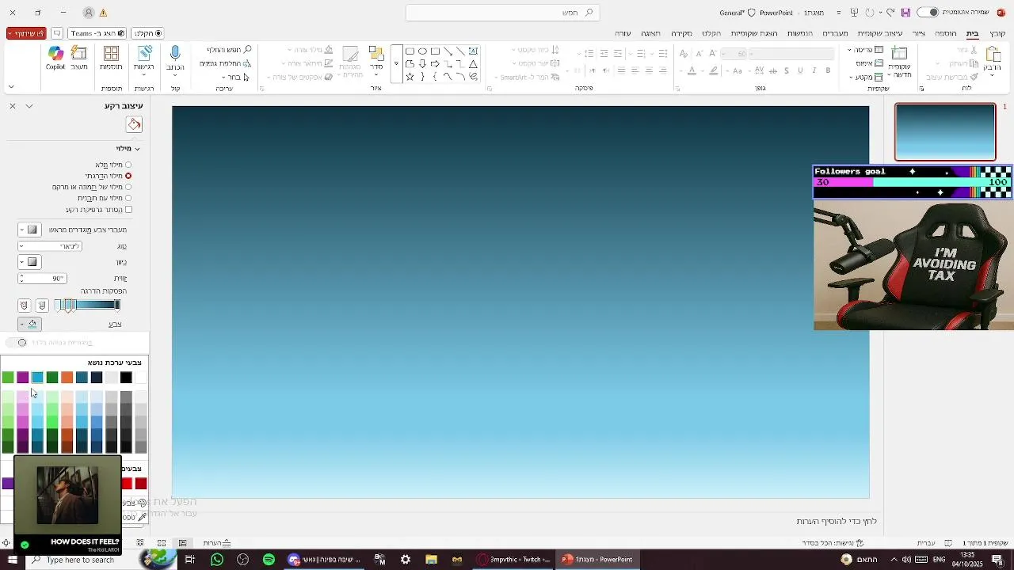Click Replace Fonts (החלפת גופנים)
The width and height of the screenshot is (1014, 570).
click(x=225, y=63)
